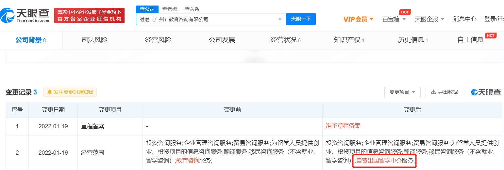
Task: Go to the 知识产权 section tab
Action: click(349, 40)
